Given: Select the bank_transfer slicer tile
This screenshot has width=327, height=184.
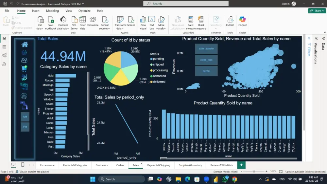Looking at the screenshot, I should tap(206, 49).
